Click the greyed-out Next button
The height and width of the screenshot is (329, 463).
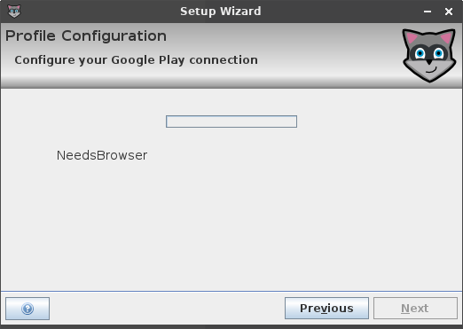(415, 309)
